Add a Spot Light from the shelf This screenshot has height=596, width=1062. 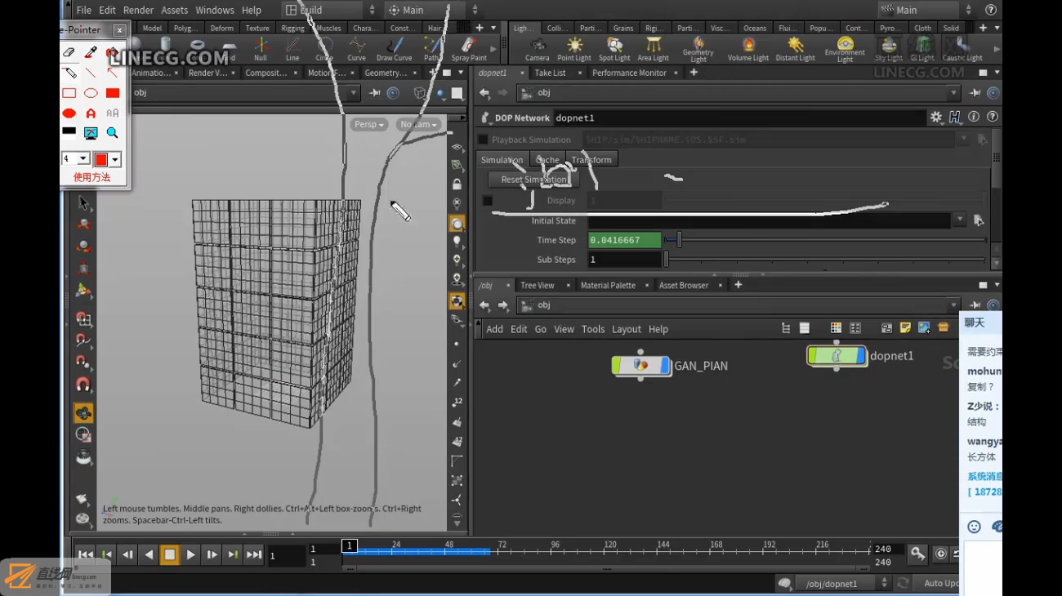[614, 48]
